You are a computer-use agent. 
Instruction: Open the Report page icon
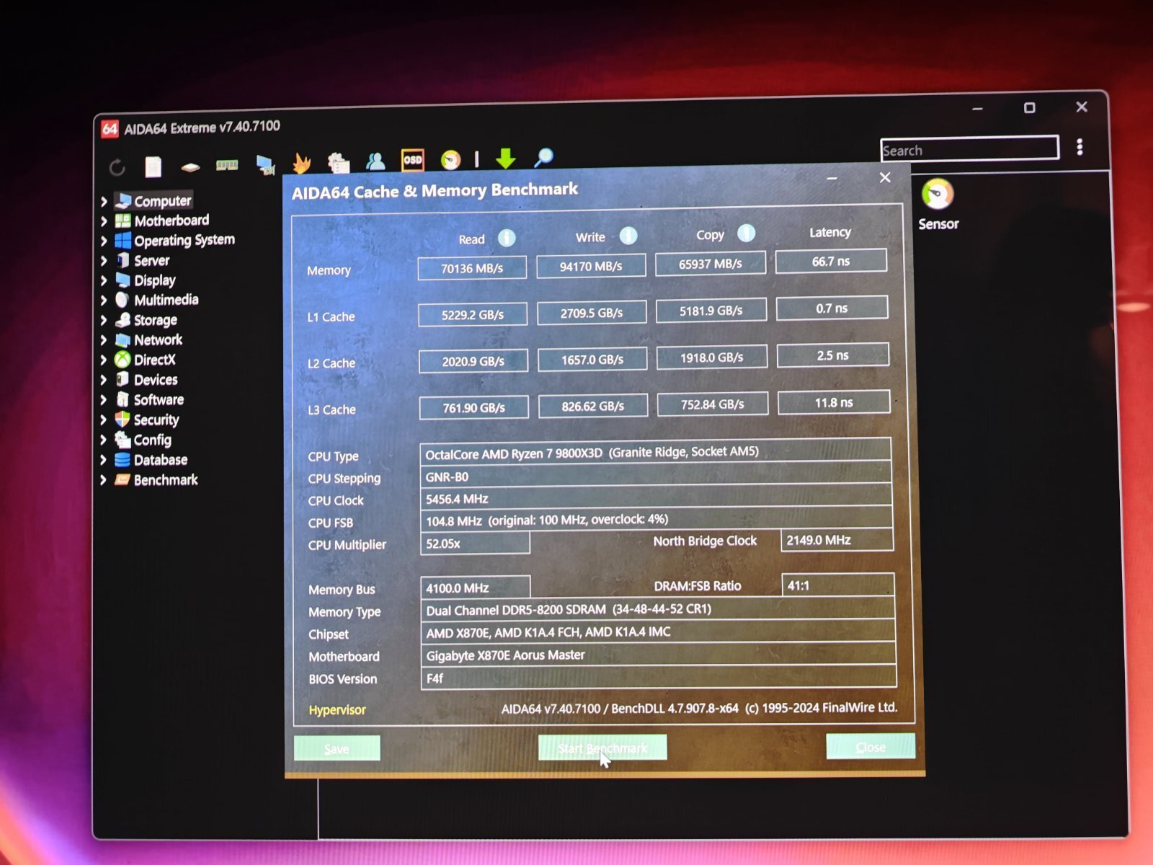[x=153, y=167]
